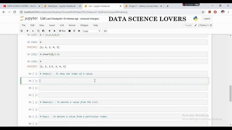Click the Jupyter logo
The width and height of the screenshot is (232, 130).
[x=29, y=18]
